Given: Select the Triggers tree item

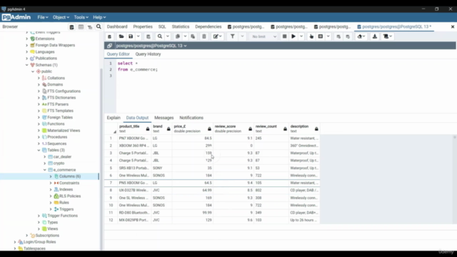Looking at the screenshot, I should (66, 209).
